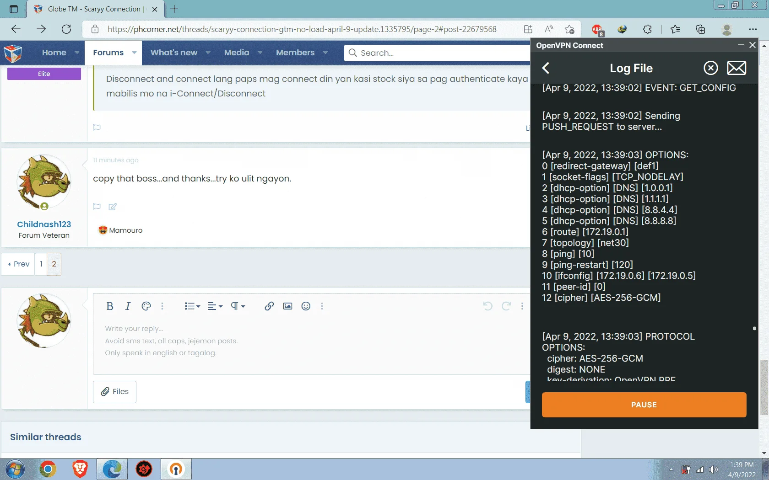Open the smilies picker
Screen dimensions: 769x480
[306, 306]
